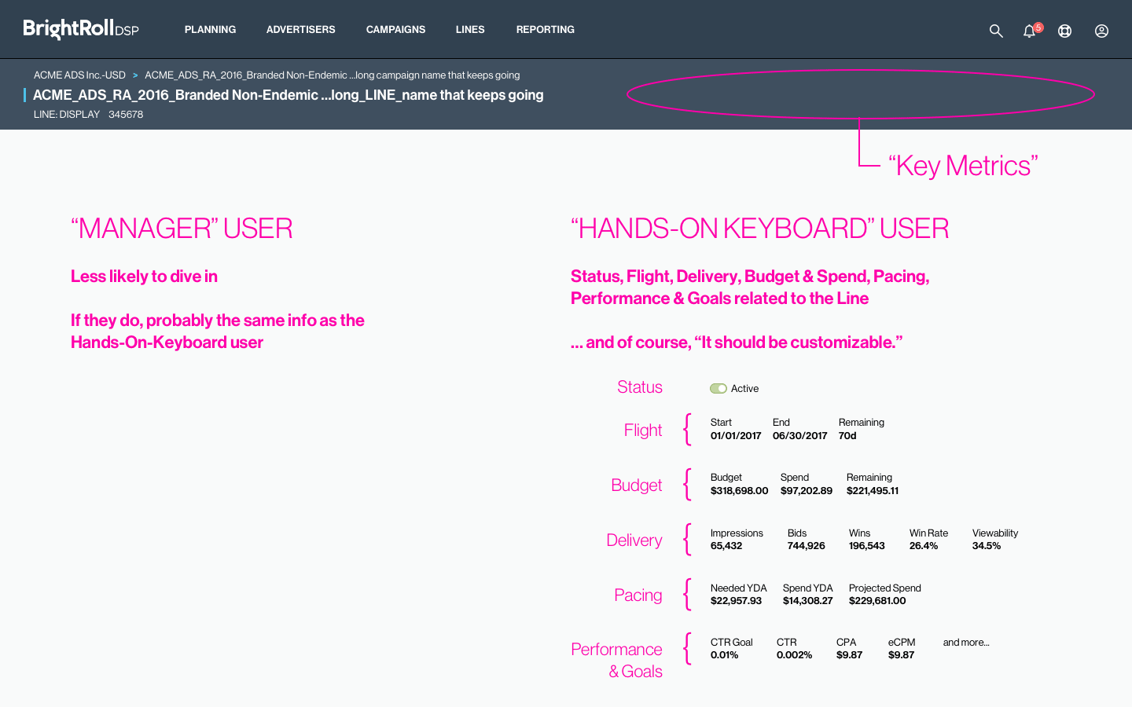
Task: Open the search icon
Action: [995, 31]
